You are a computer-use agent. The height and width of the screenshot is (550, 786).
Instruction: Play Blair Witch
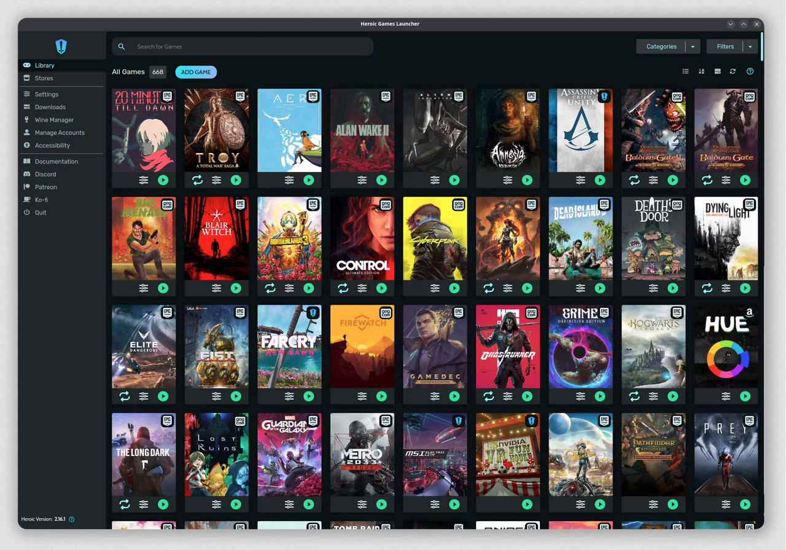[x=236, y=288]
